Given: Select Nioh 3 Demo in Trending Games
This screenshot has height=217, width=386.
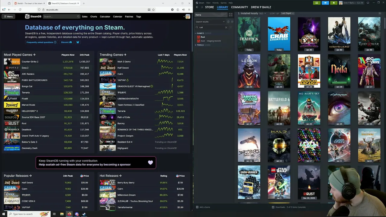Looking at the screenshot, I should [124, 61].
